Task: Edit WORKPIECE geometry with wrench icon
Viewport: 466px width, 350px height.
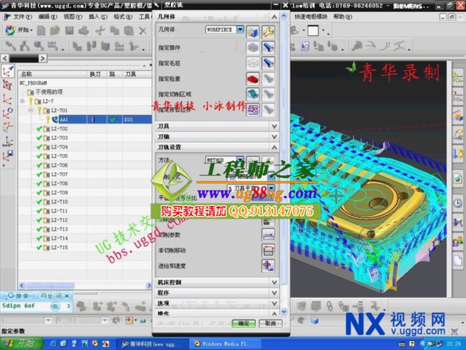Action: (268, 31)
